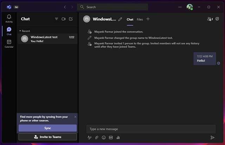Click the Chat panel heading
This screenshot has width=225, height=145.
25,19
